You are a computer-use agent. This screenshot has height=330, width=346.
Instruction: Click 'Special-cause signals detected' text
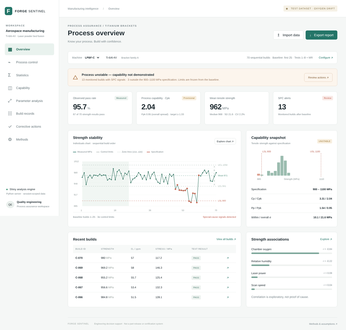click(219, 217)
